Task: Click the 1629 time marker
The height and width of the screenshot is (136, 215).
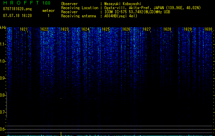Action: (188, 29)
